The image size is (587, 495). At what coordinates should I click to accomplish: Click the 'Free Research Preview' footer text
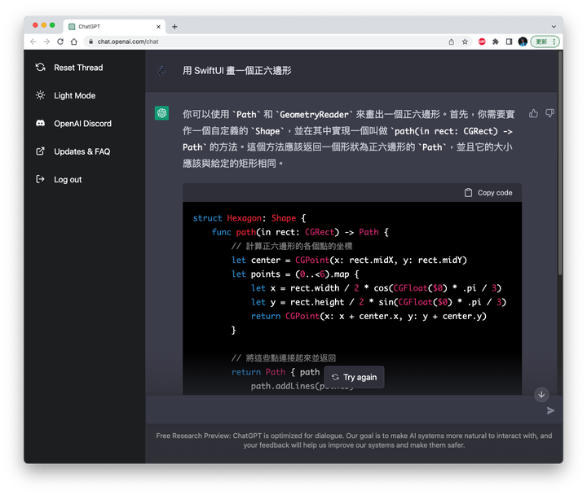coord(354,440)
